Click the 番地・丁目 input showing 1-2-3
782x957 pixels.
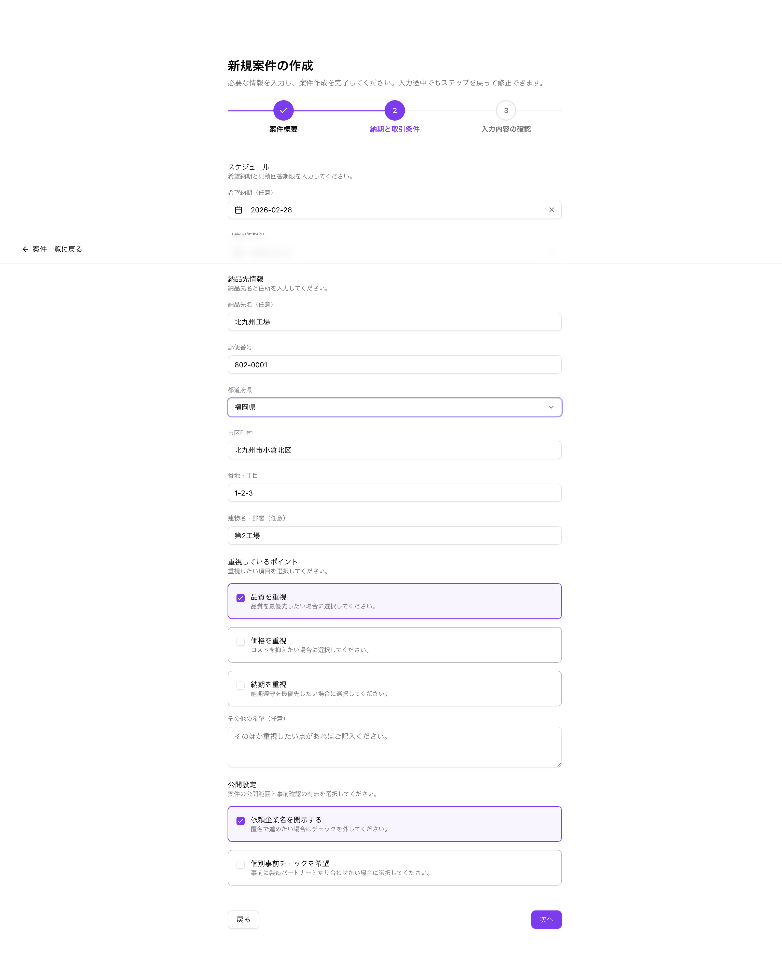pyautogui.click(x=394, y=493)
